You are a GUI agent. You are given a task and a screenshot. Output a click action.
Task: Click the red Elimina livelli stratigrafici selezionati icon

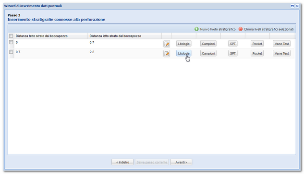241,29
